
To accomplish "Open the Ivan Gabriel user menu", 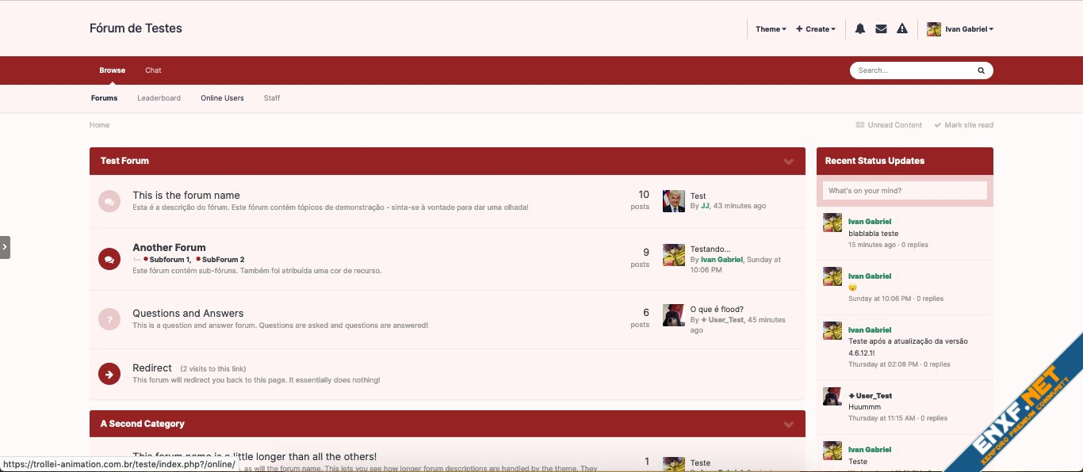I will click(x=960, y=29).
